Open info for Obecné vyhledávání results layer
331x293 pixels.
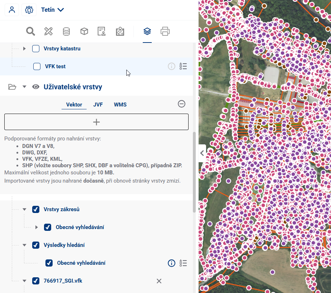pyautogui.click(x=171, y=263)
